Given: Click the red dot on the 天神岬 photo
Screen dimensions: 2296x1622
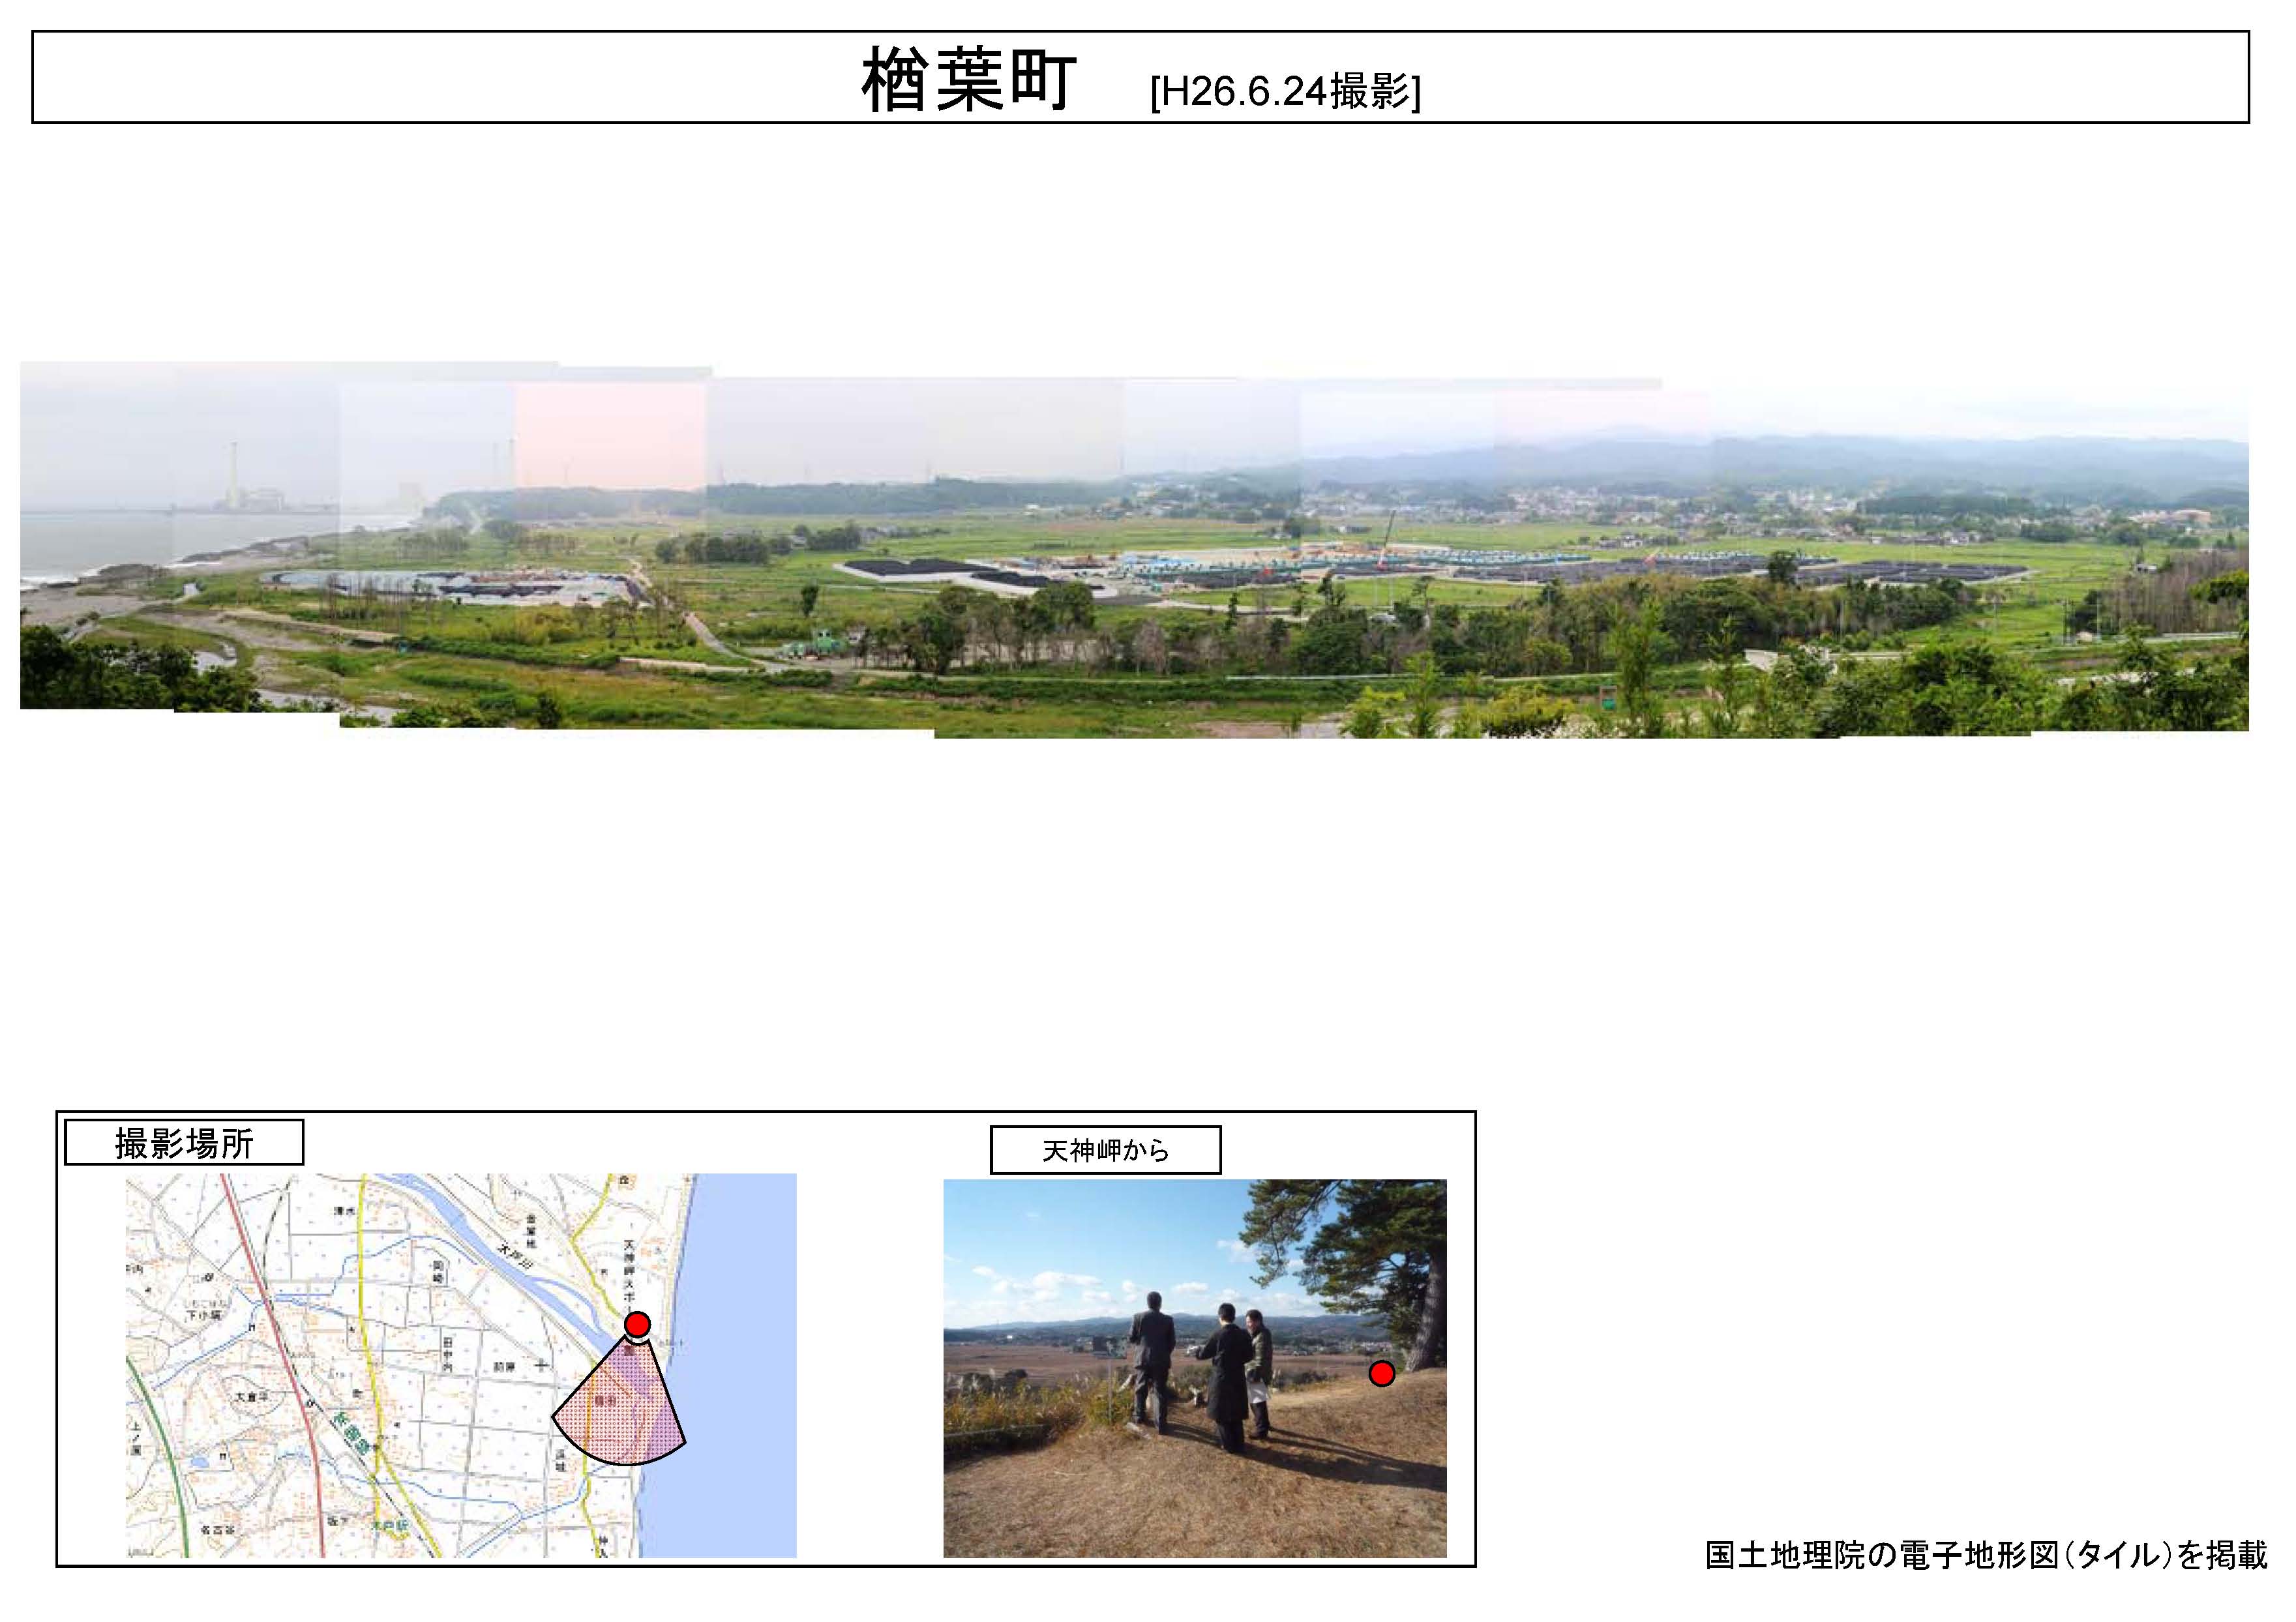Looking at the screenshot, I should pyautogui.click(x=1381, y=1373).
